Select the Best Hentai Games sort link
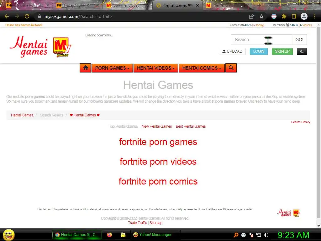Viewport: 321px width, 241px height. point(191,126)
